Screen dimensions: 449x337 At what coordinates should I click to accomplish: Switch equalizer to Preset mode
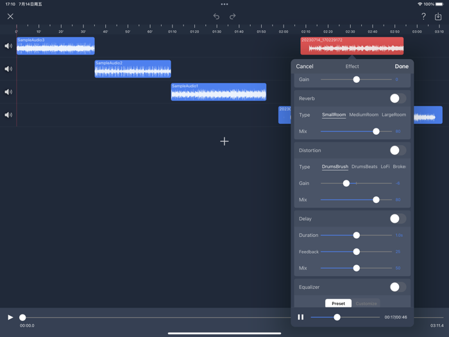tap(338, 303)
